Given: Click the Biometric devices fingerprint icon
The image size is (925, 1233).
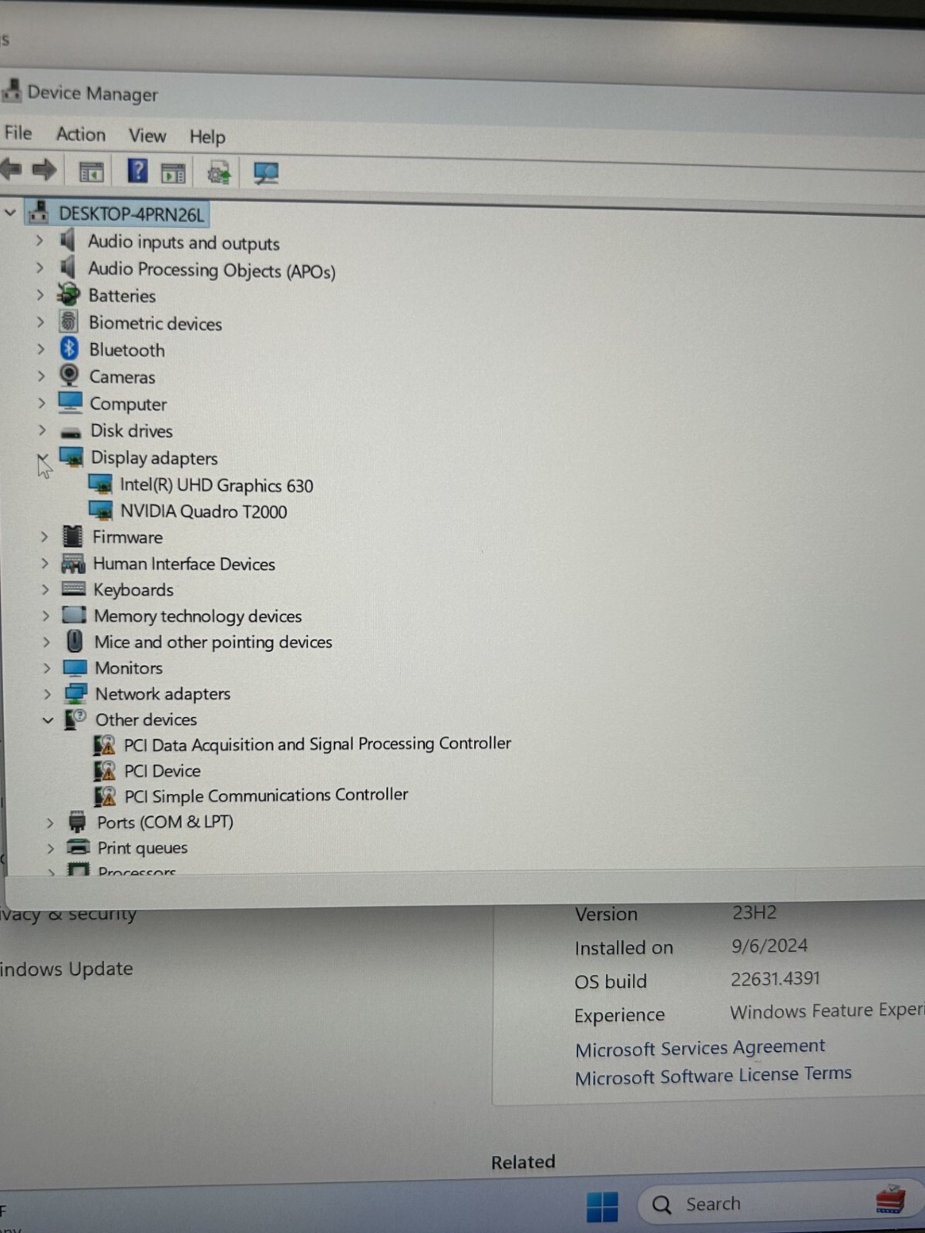Looking at the screenshot, I should [x=69, y=321].
